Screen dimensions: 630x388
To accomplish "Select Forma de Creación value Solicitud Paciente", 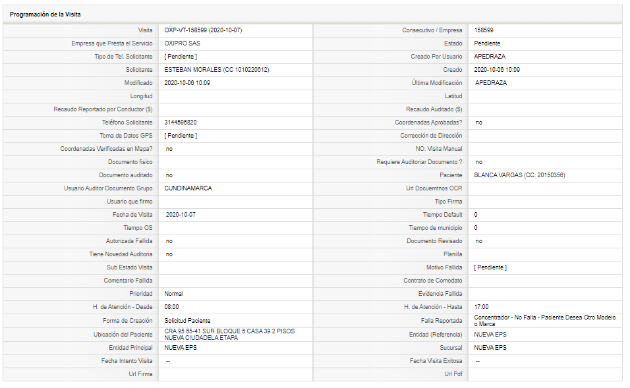I will point(187,321).
